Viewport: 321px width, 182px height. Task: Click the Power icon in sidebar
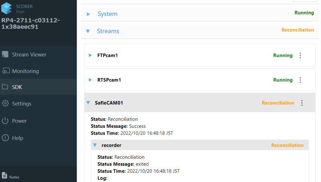click(x=5, y=121)
